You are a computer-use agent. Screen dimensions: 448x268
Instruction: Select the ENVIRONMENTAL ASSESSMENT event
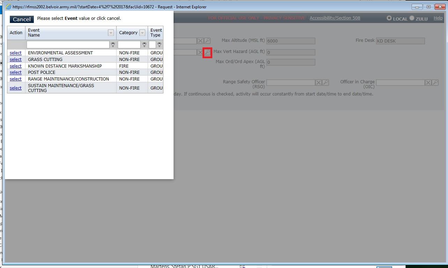click(15, 53)
